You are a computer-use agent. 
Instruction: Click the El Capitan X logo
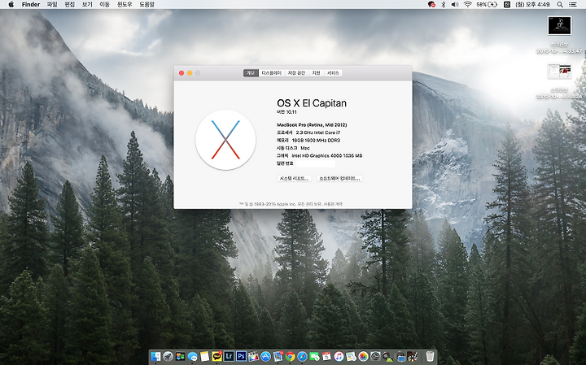click(225, 140)
